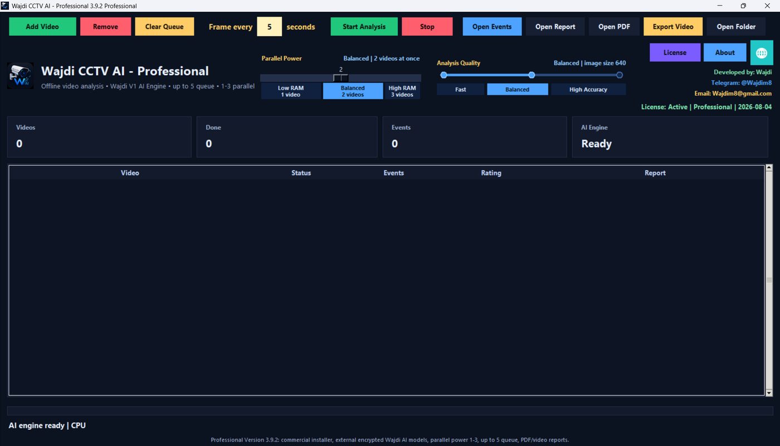The height and width of the screenshot is (446, 780).
Task: Click the Open Report button
Action: pos(555,27)
